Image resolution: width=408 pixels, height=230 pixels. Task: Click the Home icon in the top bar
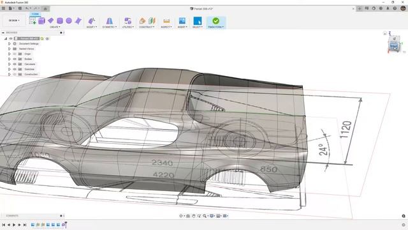coord(45,8)
